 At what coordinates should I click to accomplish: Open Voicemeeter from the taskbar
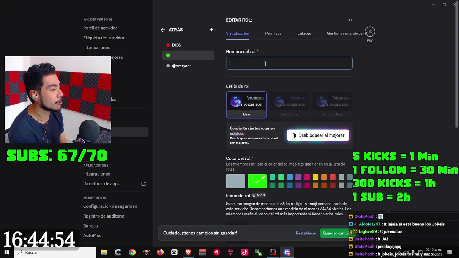202,252
